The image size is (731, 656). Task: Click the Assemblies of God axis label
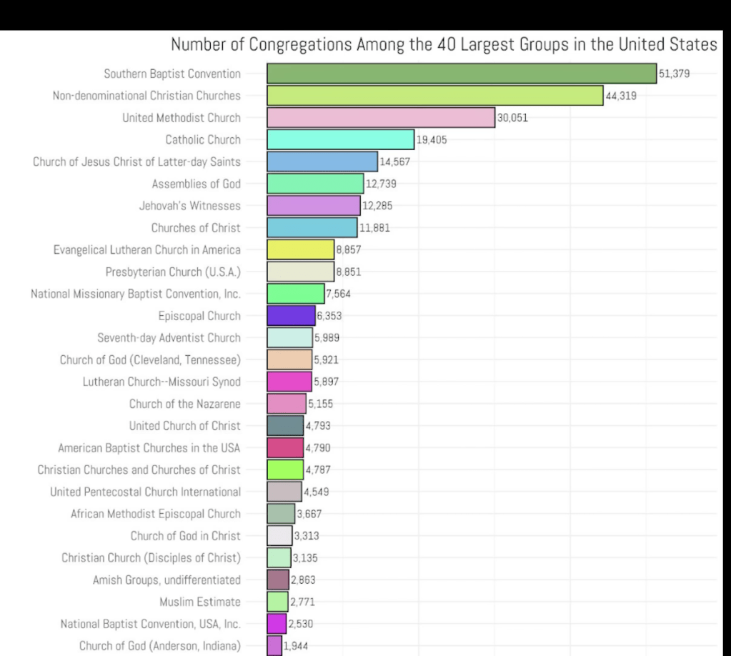[x=196, y=184]
